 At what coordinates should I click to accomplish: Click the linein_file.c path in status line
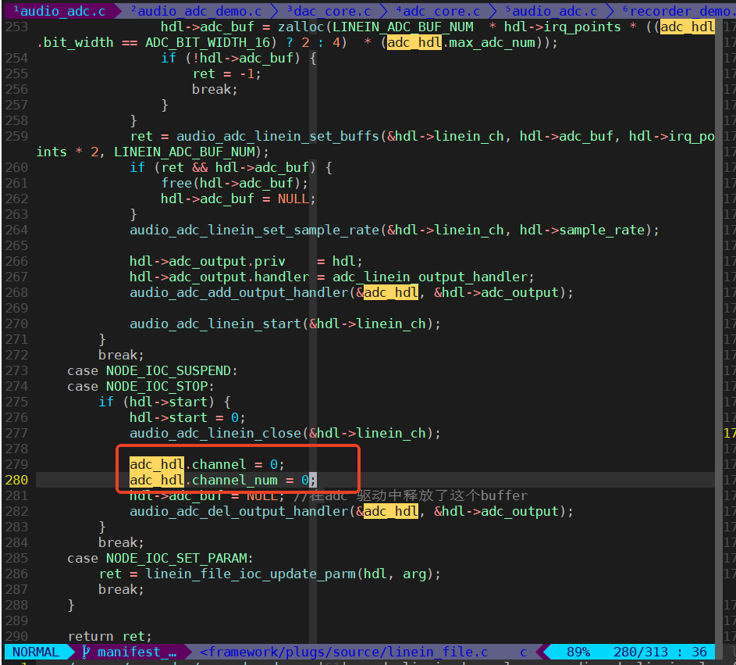click(x=343, y=652)
